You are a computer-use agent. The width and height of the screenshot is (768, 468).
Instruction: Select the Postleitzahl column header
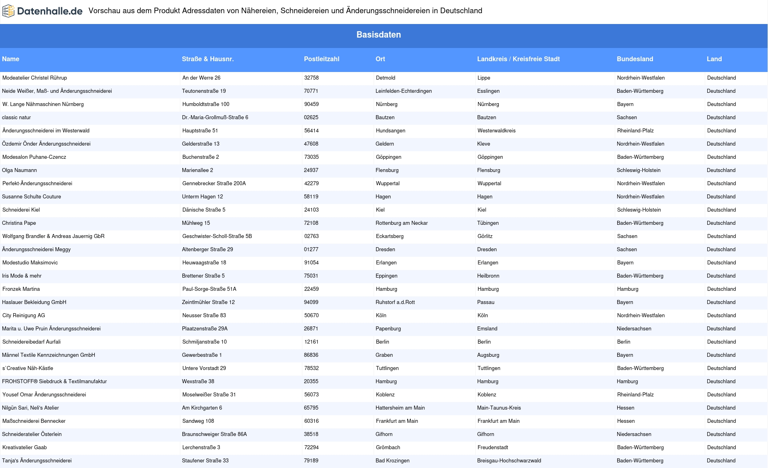point(322,59)
